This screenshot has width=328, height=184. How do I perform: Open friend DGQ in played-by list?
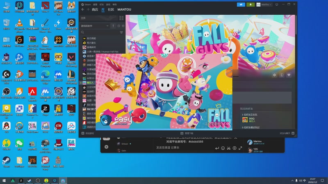coord(249,120)
